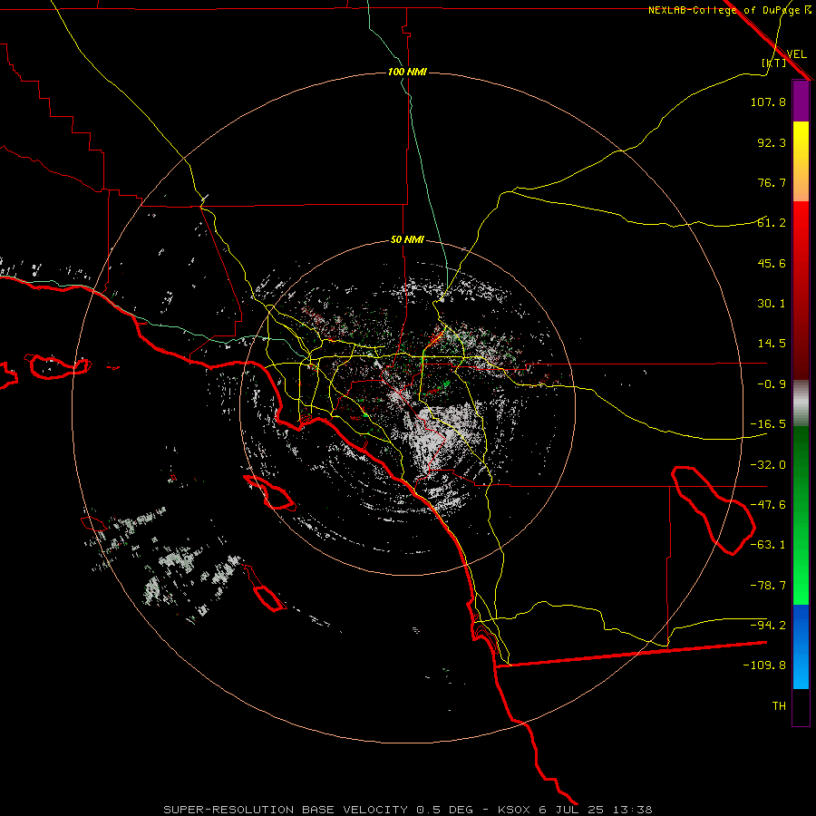Pick the gray segment of the color bar

801,403
